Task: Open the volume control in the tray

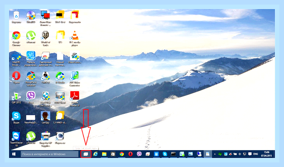Action: pyautogui.click(x=240, y=154)
